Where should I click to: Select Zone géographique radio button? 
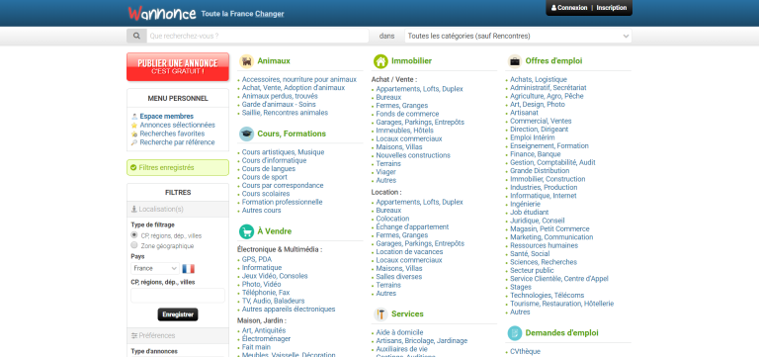click(134, 245)
